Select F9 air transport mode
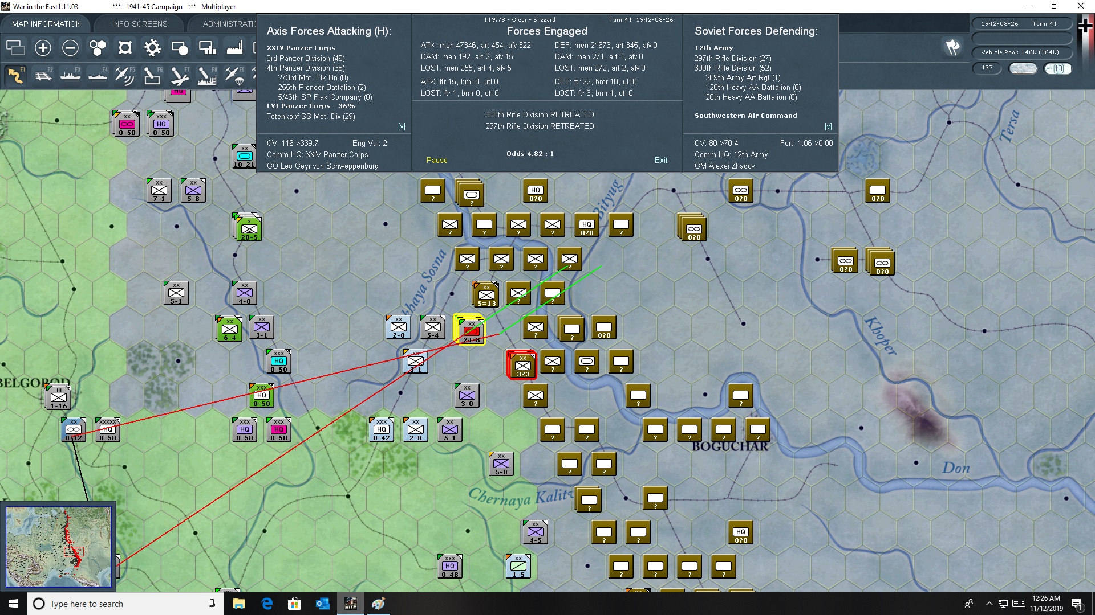 pyautogui.click(x=234, y=75)
